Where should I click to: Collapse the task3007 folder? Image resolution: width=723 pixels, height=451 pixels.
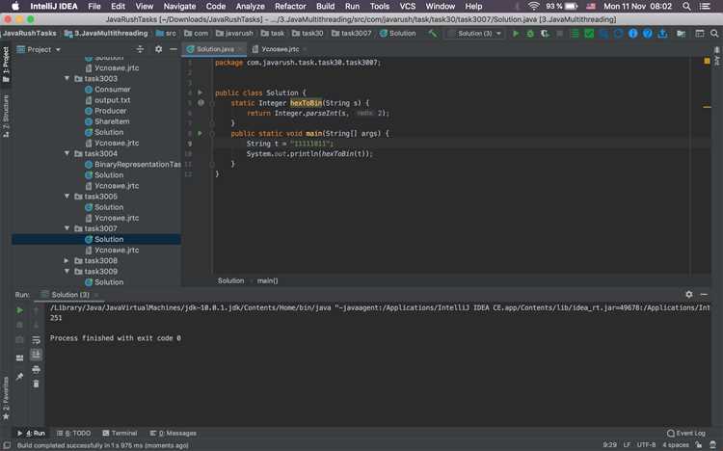tap(67, 228)
